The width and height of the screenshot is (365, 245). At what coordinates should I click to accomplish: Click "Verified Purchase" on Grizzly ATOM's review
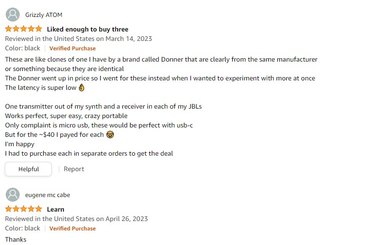(x=73, y=48)
